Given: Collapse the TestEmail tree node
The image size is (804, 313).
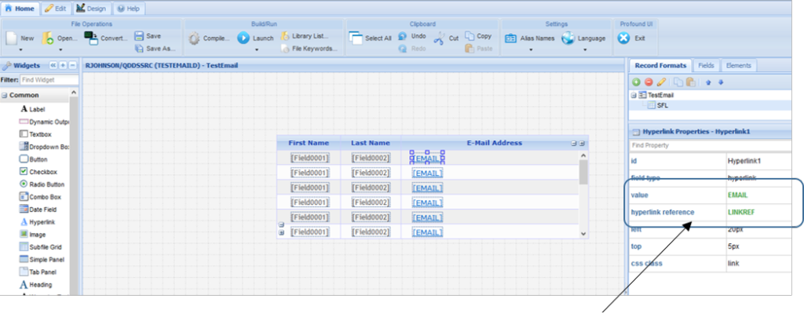Looking at the screenshot, I should click(x=634, y=95).
